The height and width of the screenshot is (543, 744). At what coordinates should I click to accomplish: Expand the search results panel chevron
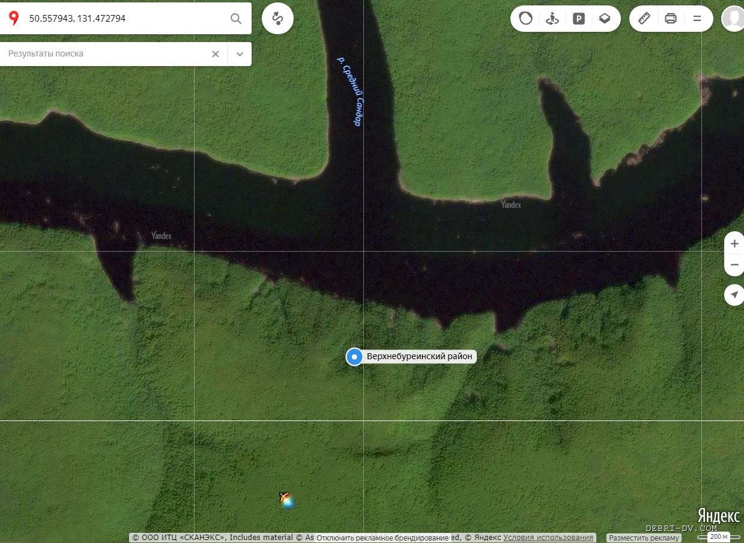240,54
